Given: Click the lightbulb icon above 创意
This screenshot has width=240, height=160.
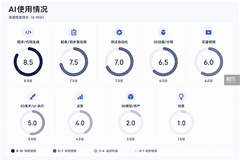Looking at the screenshot, I should (181, 97).
